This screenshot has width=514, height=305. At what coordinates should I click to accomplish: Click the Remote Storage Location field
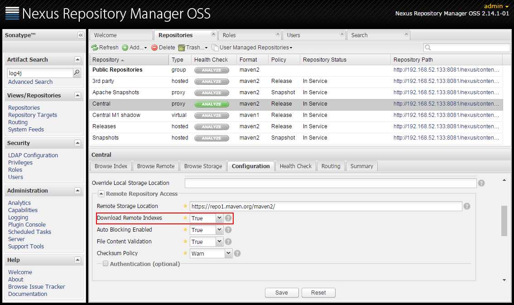tap(326, 206)
